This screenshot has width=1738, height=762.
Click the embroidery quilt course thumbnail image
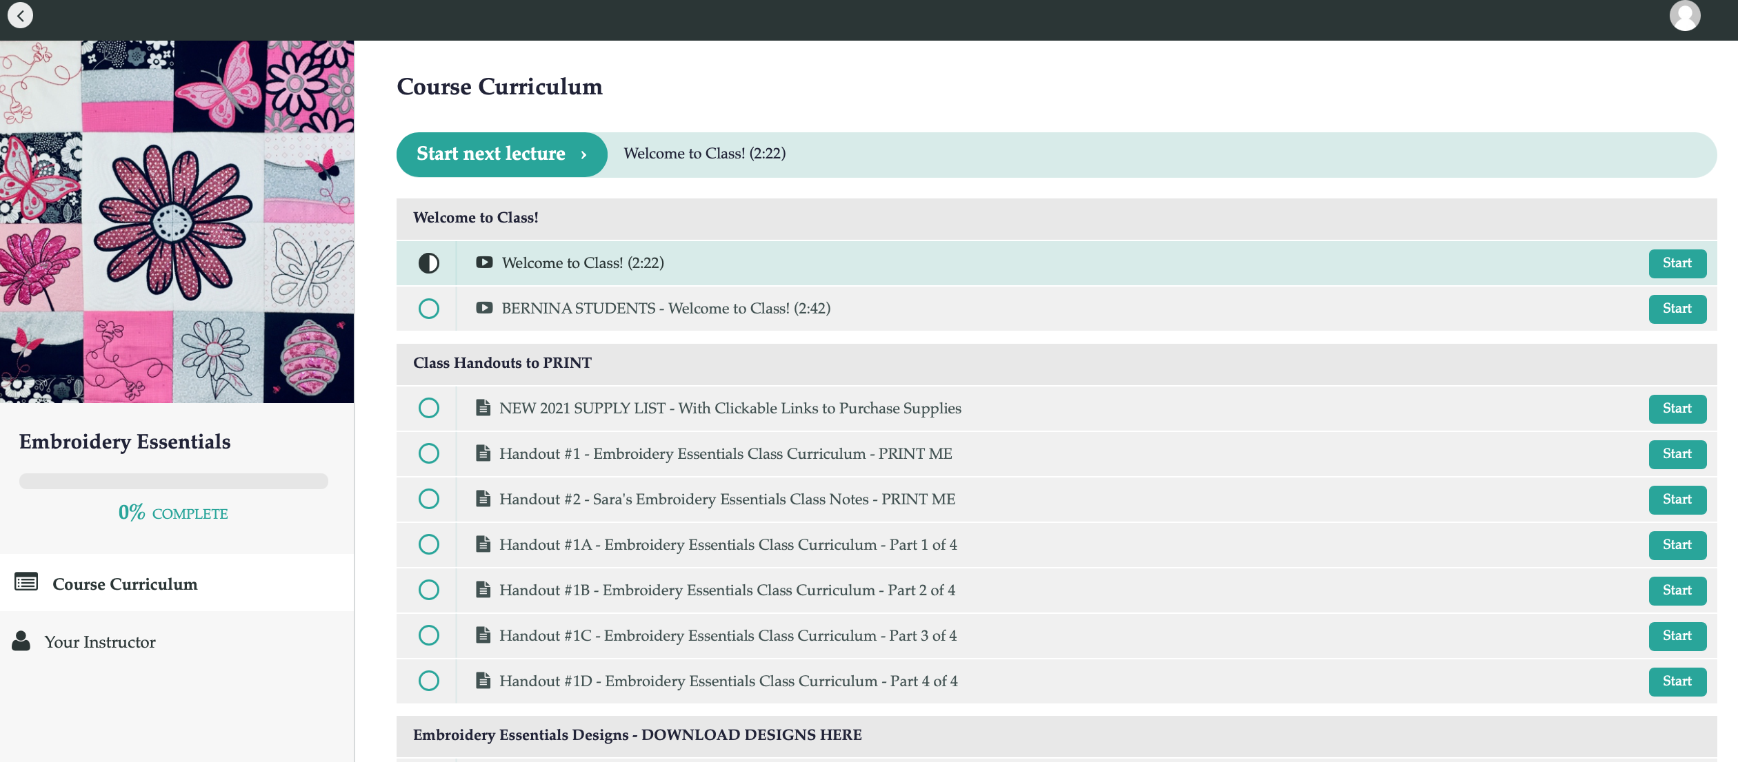pos(177,221)
